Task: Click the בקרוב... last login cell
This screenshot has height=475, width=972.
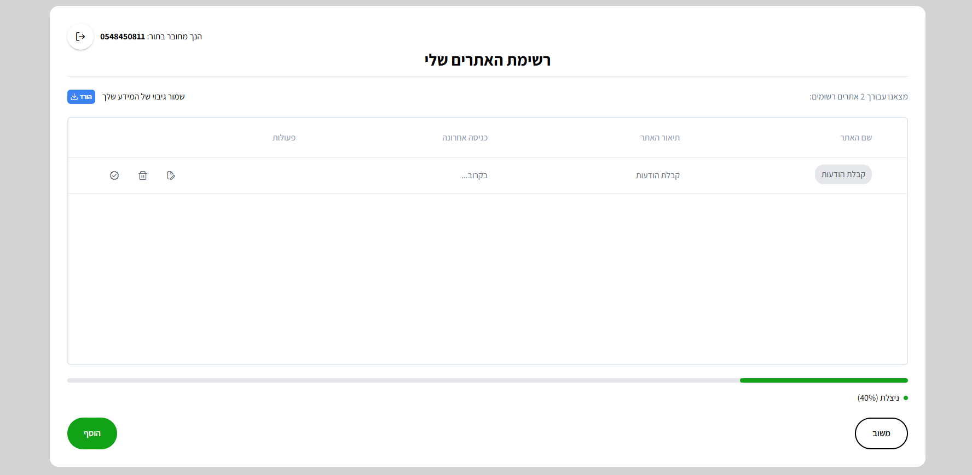Action: pyautogui.click(x=475, y=175)
